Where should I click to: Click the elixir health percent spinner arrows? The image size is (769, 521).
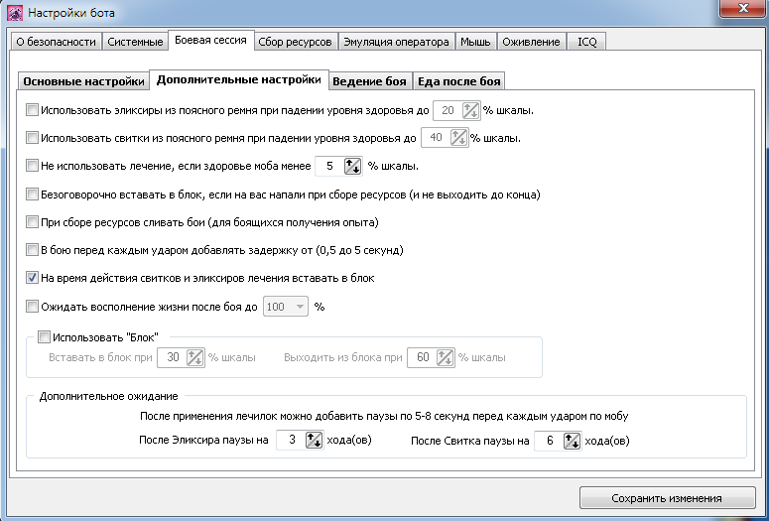(470, 110)
